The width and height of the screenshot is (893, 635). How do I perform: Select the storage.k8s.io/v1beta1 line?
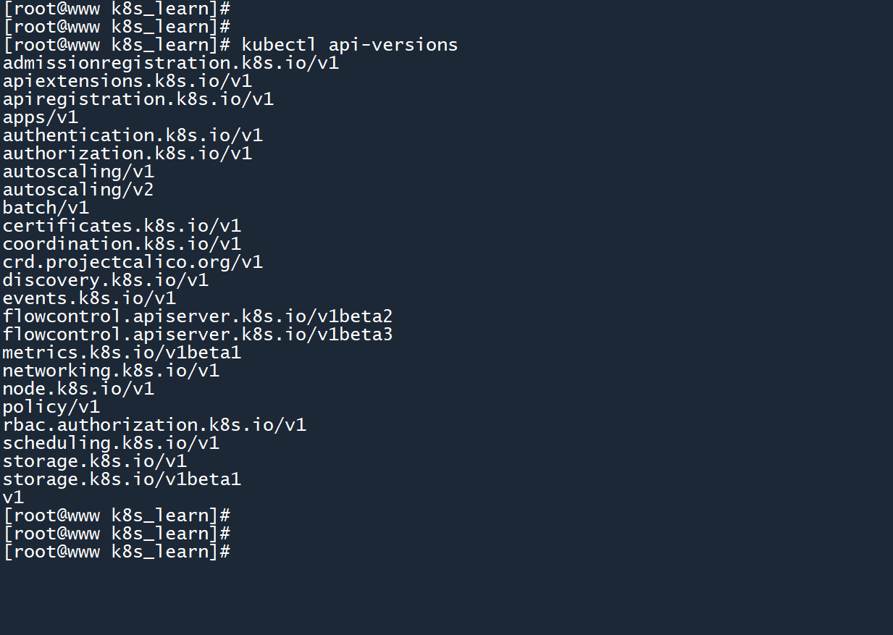pyautogui.click(x=122, y=479)
